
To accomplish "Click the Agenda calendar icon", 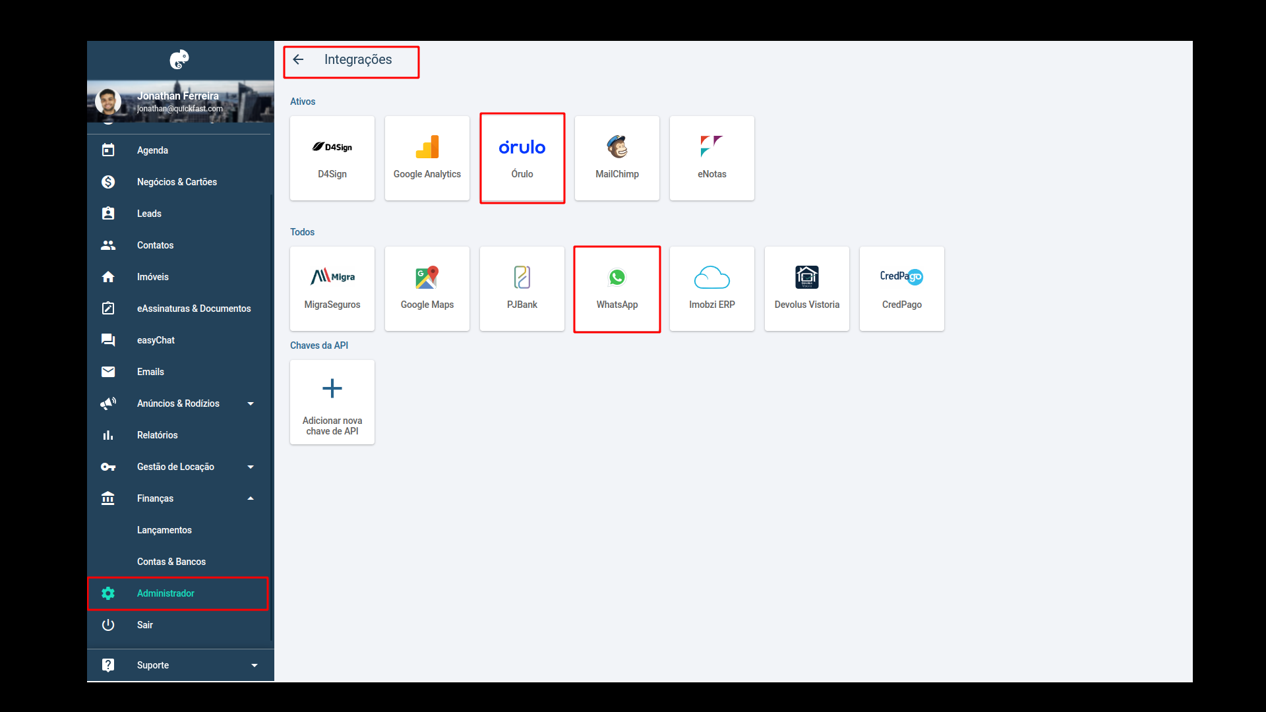I will click(x=108, y=150).
